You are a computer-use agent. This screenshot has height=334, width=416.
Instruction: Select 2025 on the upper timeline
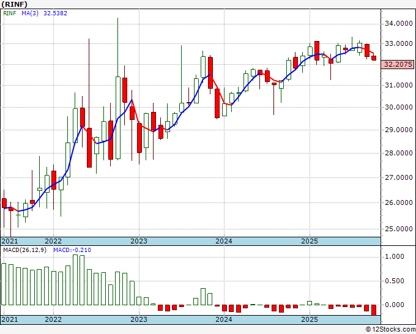tap(310, 241)
